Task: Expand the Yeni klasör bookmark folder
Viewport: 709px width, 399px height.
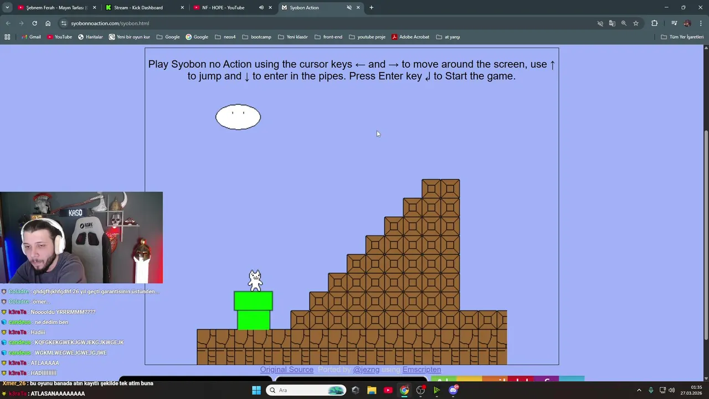Action: tap(292, 37)
